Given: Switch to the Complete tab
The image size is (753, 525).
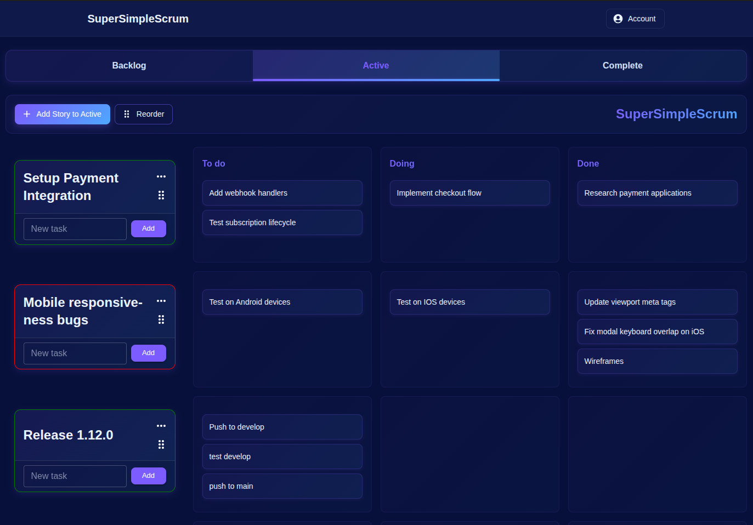Looking at the screenshot, I should coord(622,65).
